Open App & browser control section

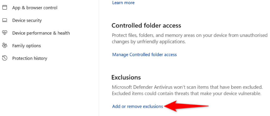35,8
